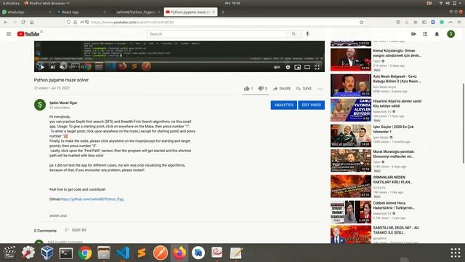This screenshot has height=262, width=465.
Task: Show applications grid in the dock
Action: coord(456,253)
